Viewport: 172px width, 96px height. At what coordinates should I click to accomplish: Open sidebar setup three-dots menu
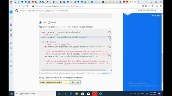click(x=11, y=89)
